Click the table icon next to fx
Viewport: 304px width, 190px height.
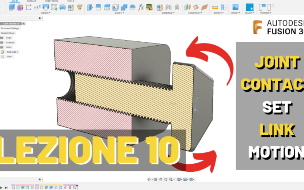coord(149,7)
